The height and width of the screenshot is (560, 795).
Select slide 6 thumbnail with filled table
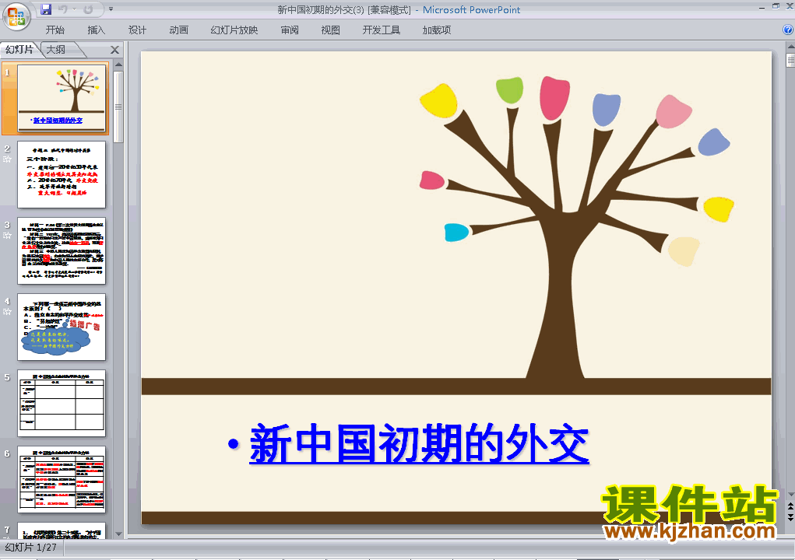(62, 479)
